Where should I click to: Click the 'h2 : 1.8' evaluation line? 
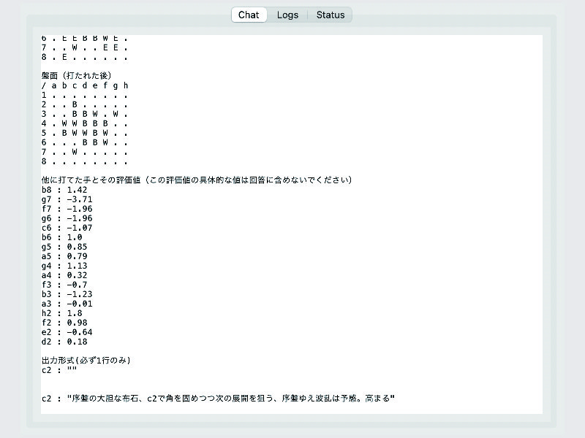point(61,313)
